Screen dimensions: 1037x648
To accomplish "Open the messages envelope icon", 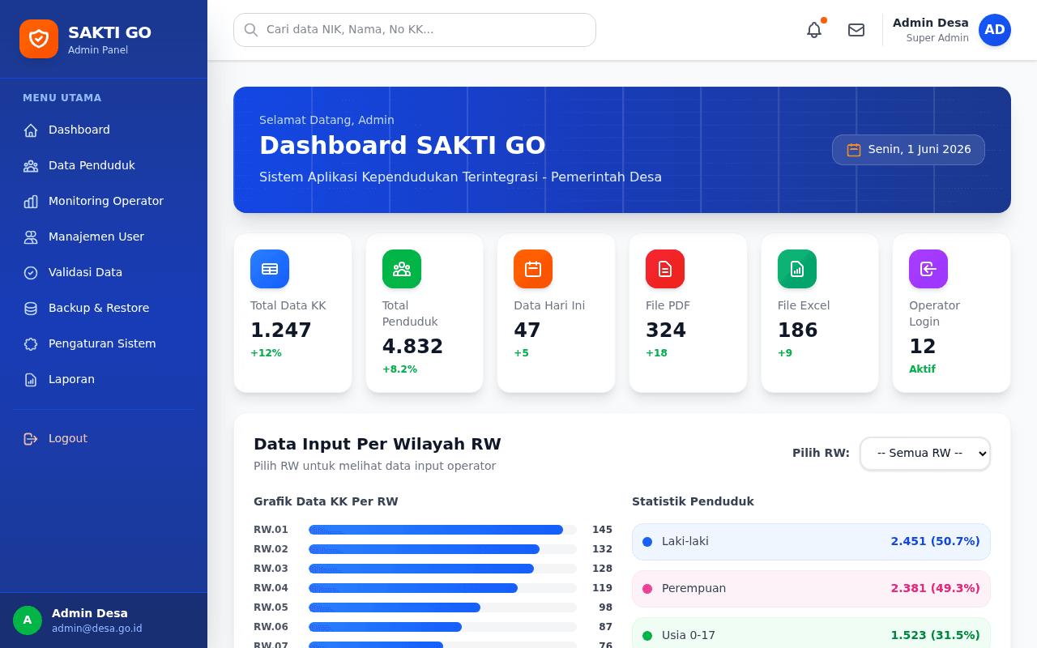I will [x=856, y=30].
